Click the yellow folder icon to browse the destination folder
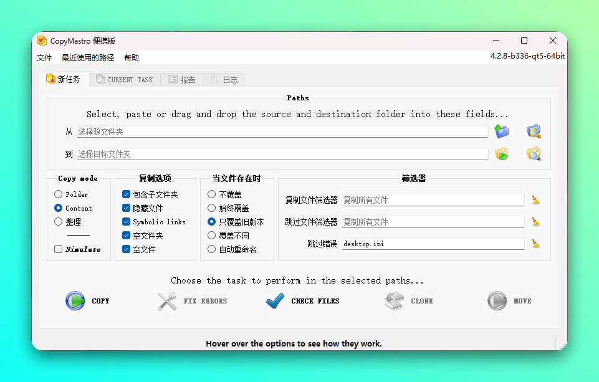 click(502, 154)
